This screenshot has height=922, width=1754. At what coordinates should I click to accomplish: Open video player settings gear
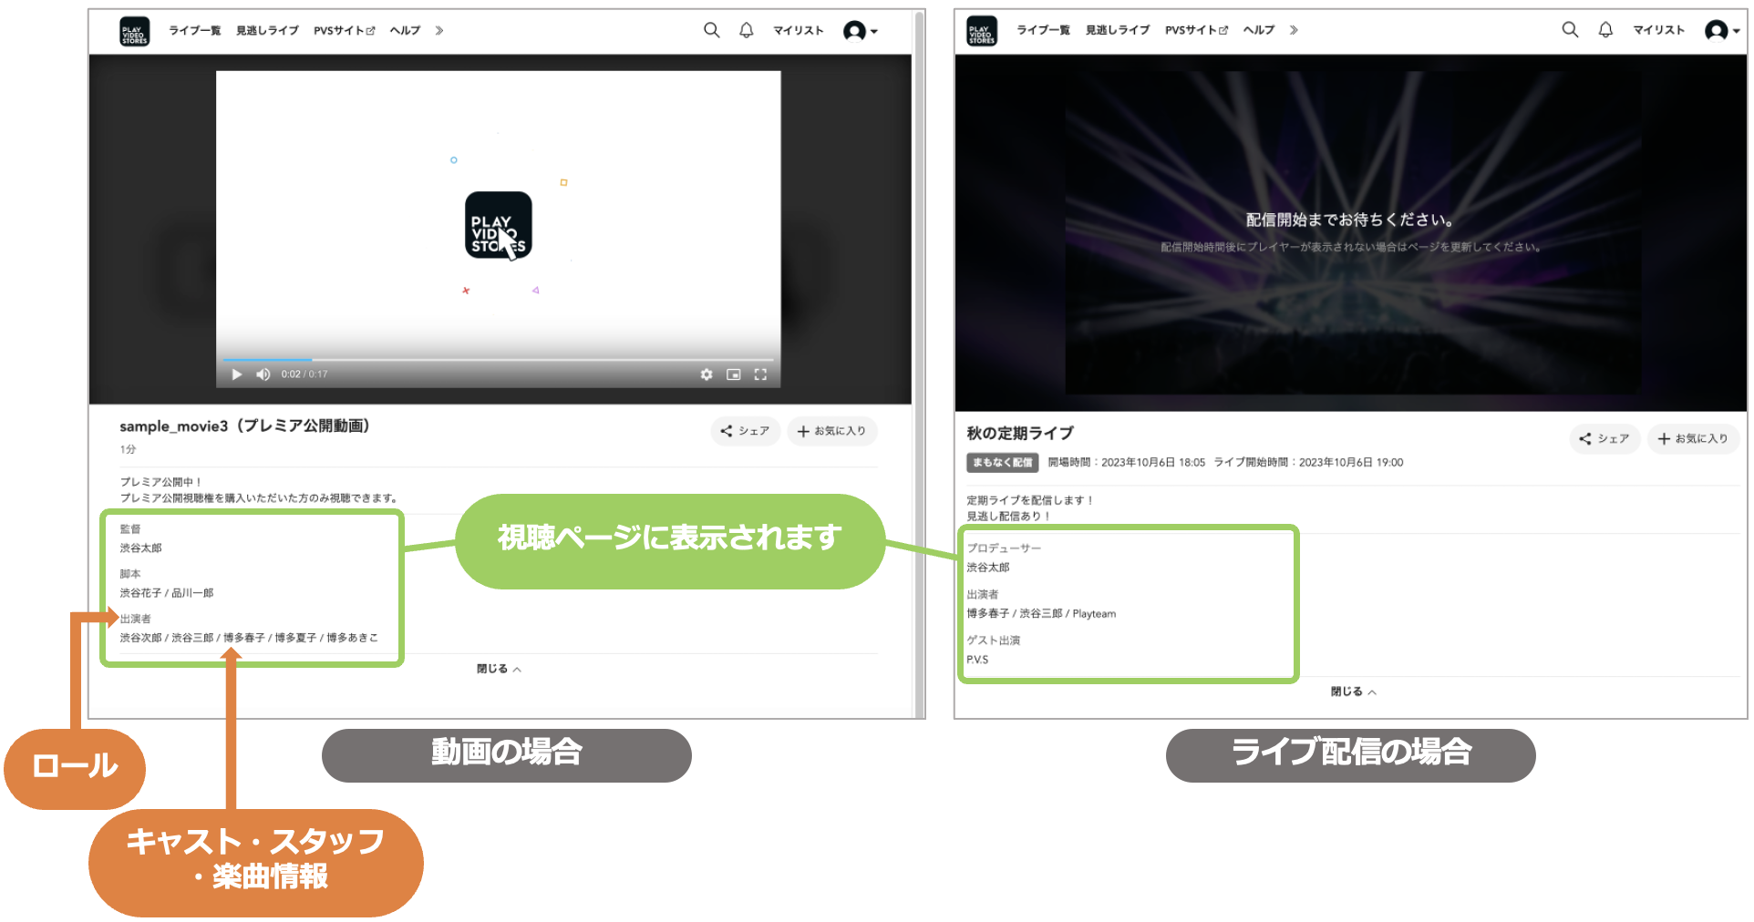pos(707,374)
